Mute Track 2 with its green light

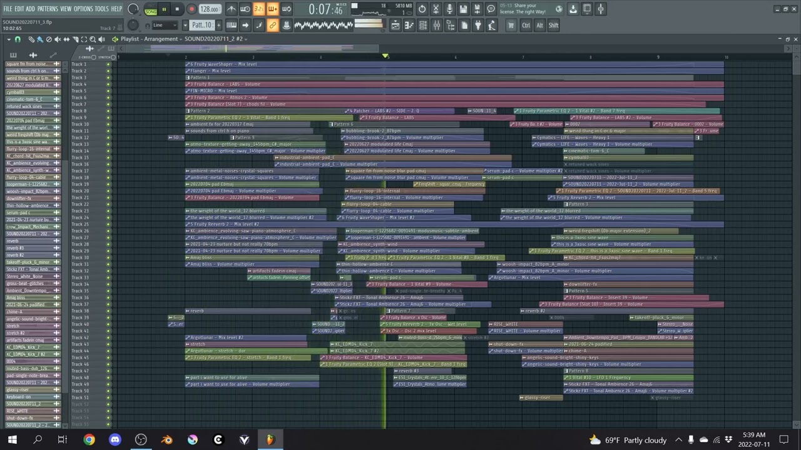[108, 71]
